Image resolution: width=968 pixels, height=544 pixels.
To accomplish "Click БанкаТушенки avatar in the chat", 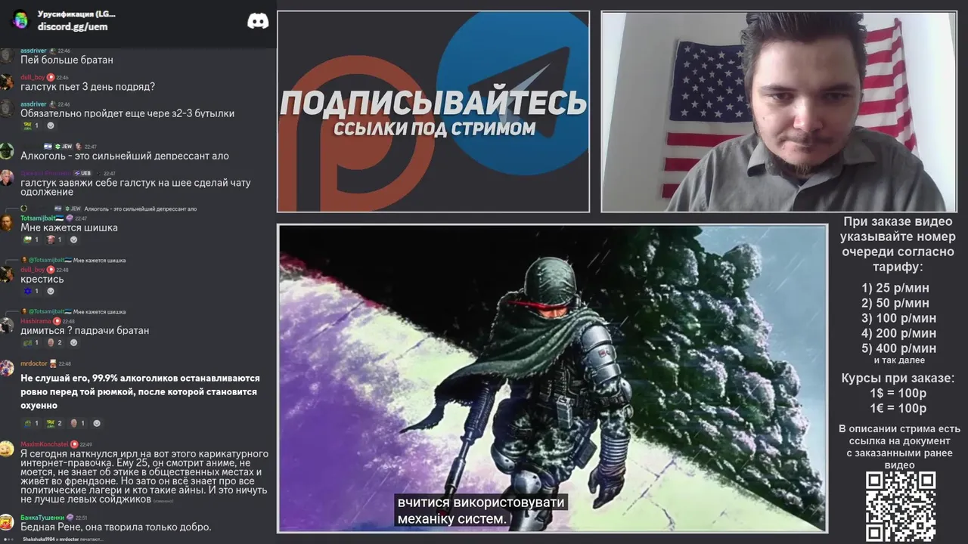I will pos(7,522).
